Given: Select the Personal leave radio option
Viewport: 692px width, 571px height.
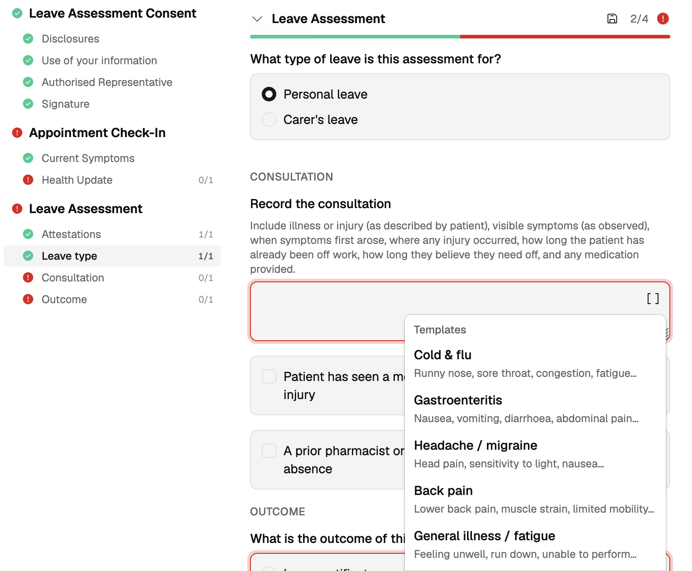Looking at the screenshot, I should (x=269, y=94).
